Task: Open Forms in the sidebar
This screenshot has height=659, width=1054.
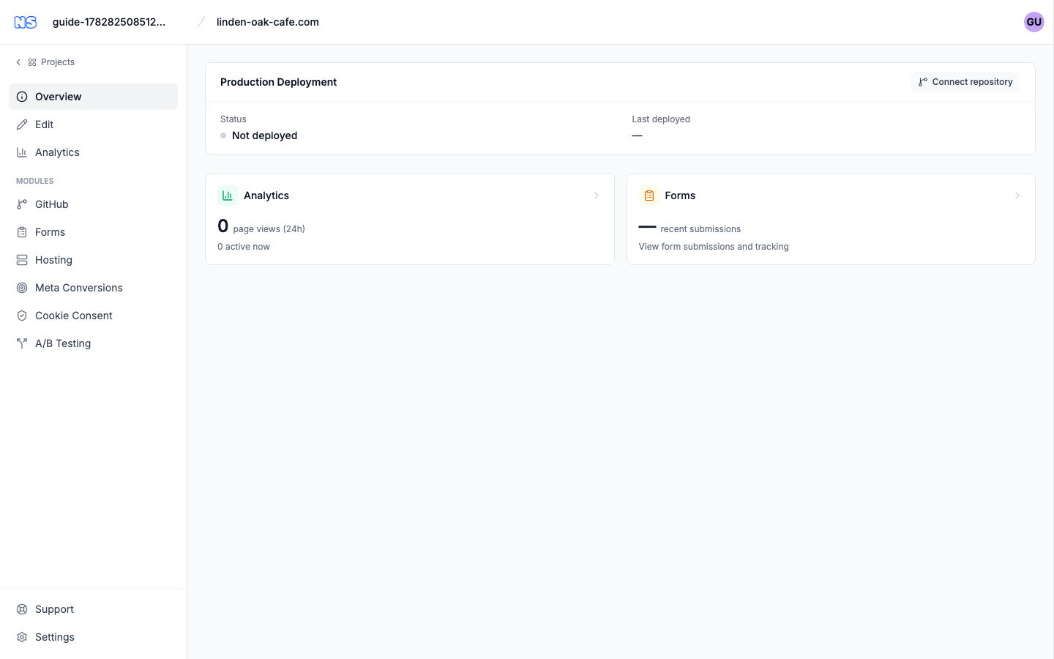Action: click(x=93, y=232)
